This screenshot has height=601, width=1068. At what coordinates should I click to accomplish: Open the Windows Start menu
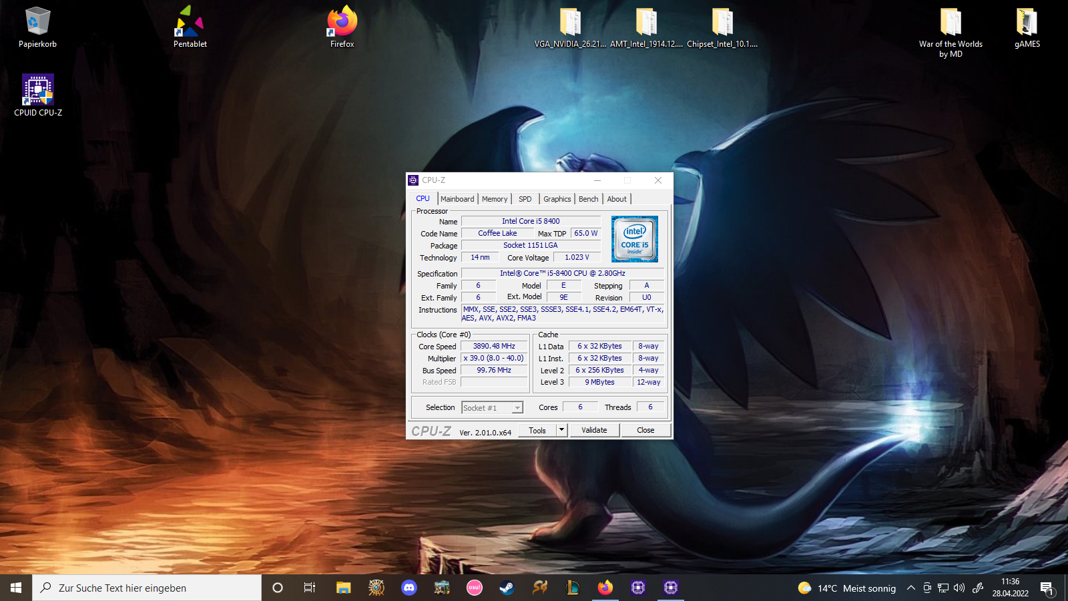coord(16,588)
